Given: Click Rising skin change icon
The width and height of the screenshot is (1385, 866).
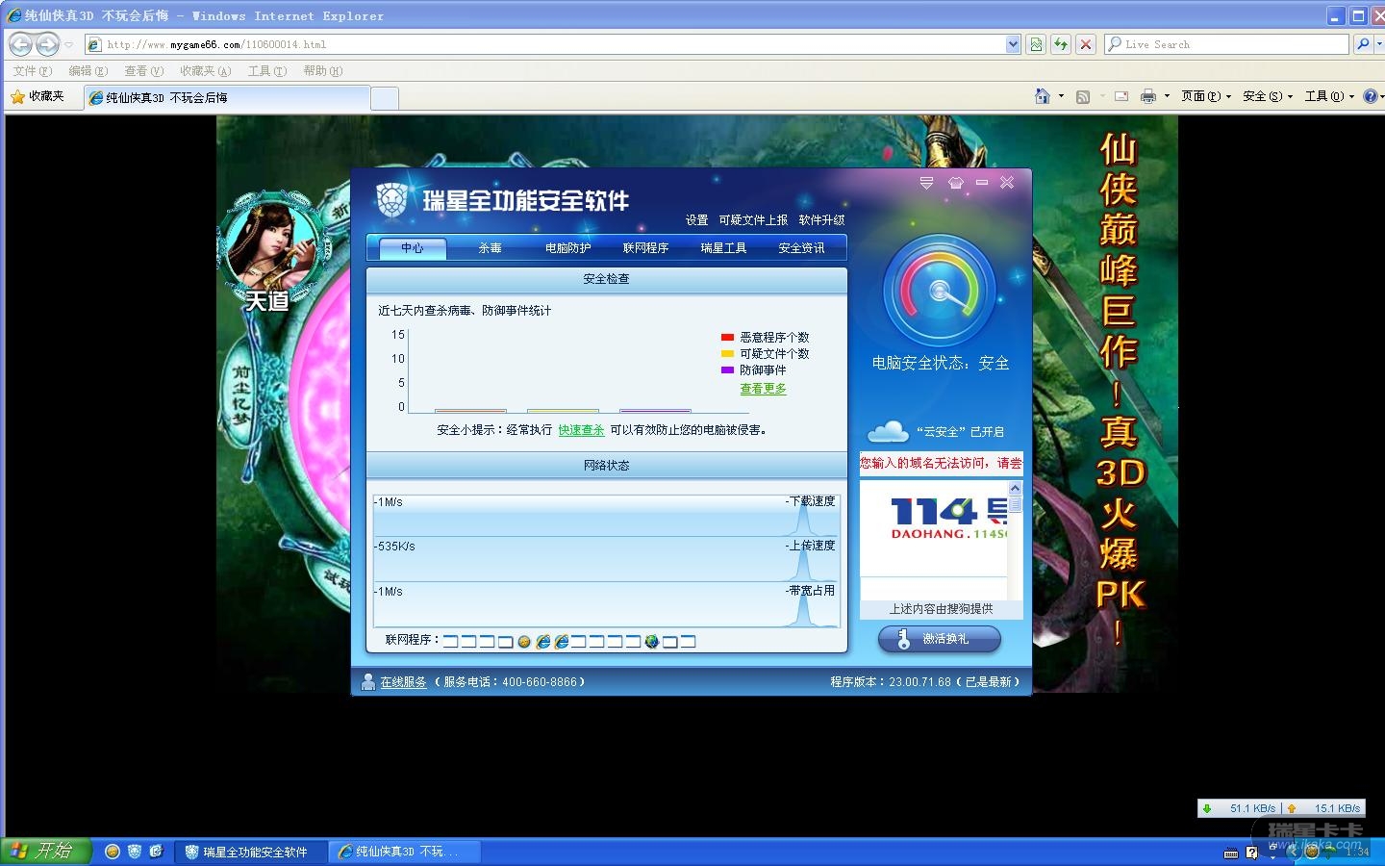Looking at the screenshot, I should point(955,182).
